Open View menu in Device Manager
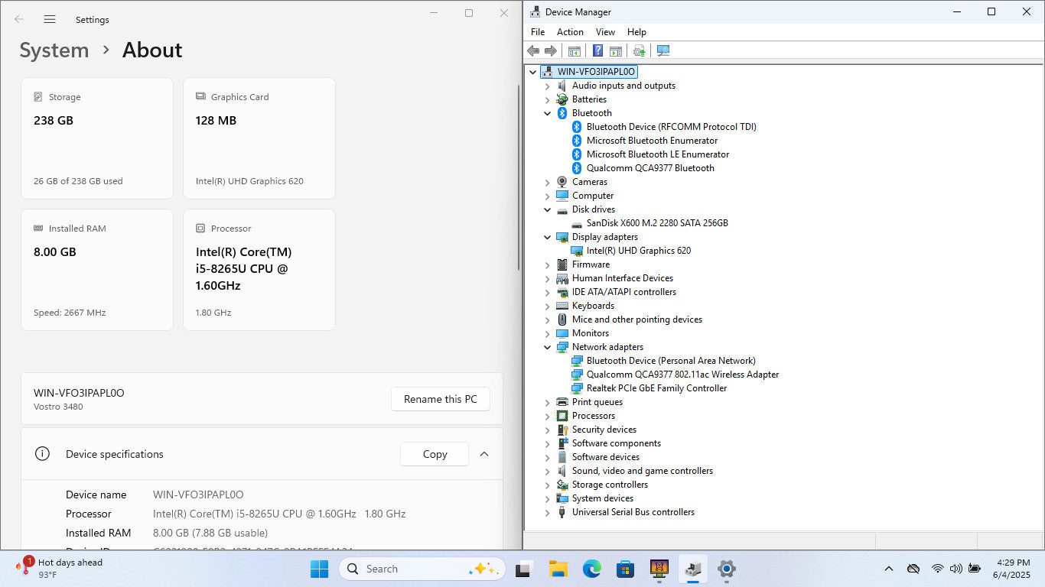Screen dimensions: 1045x587 pyautogui.click(x=605, y=32)
